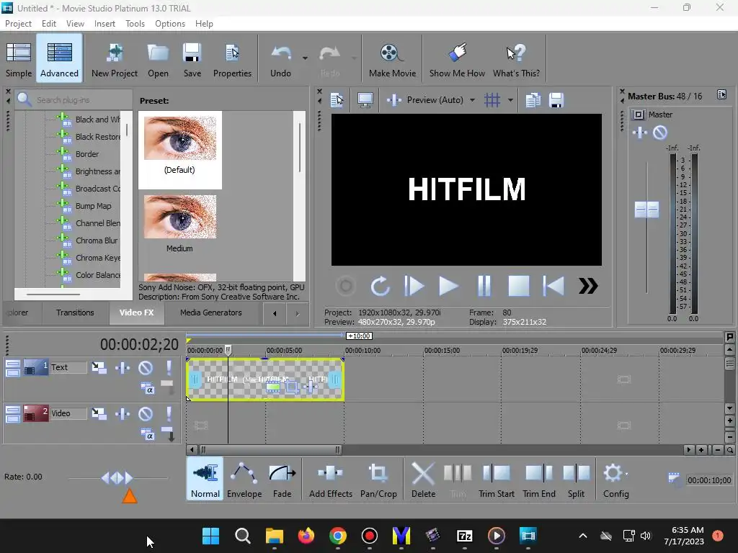738x553 pixels.
Task: Choose the (Default) noise preset thumbnail
Action: pos(179,138)
